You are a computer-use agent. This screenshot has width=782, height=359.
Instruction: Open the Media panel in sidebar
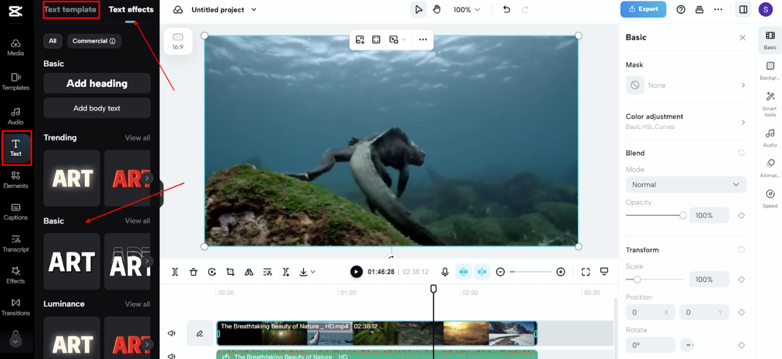15,48
